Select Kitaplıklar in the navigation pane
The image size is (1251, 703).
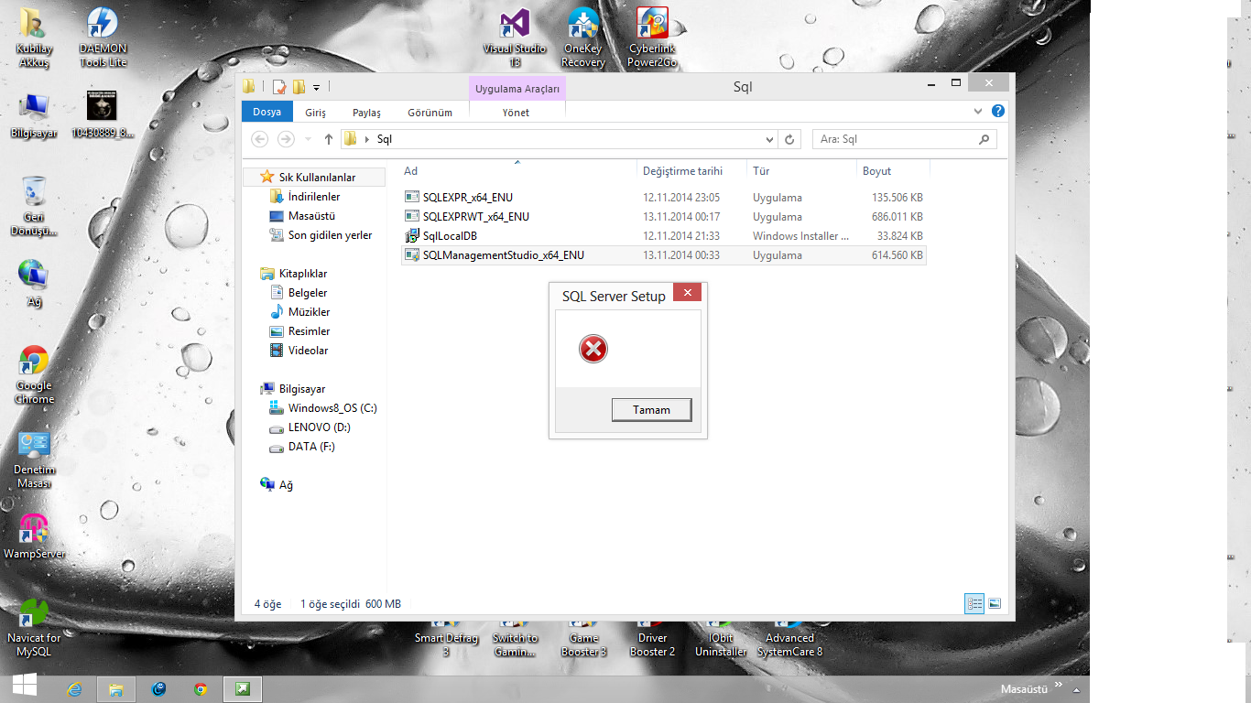point(293,274)
